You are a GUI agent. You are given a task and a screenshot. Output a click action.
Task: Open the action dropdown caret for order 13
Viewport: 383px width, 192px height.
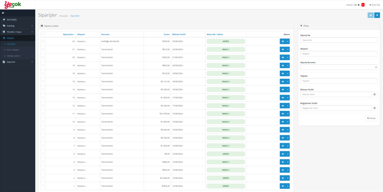click(x=288, y=98)
